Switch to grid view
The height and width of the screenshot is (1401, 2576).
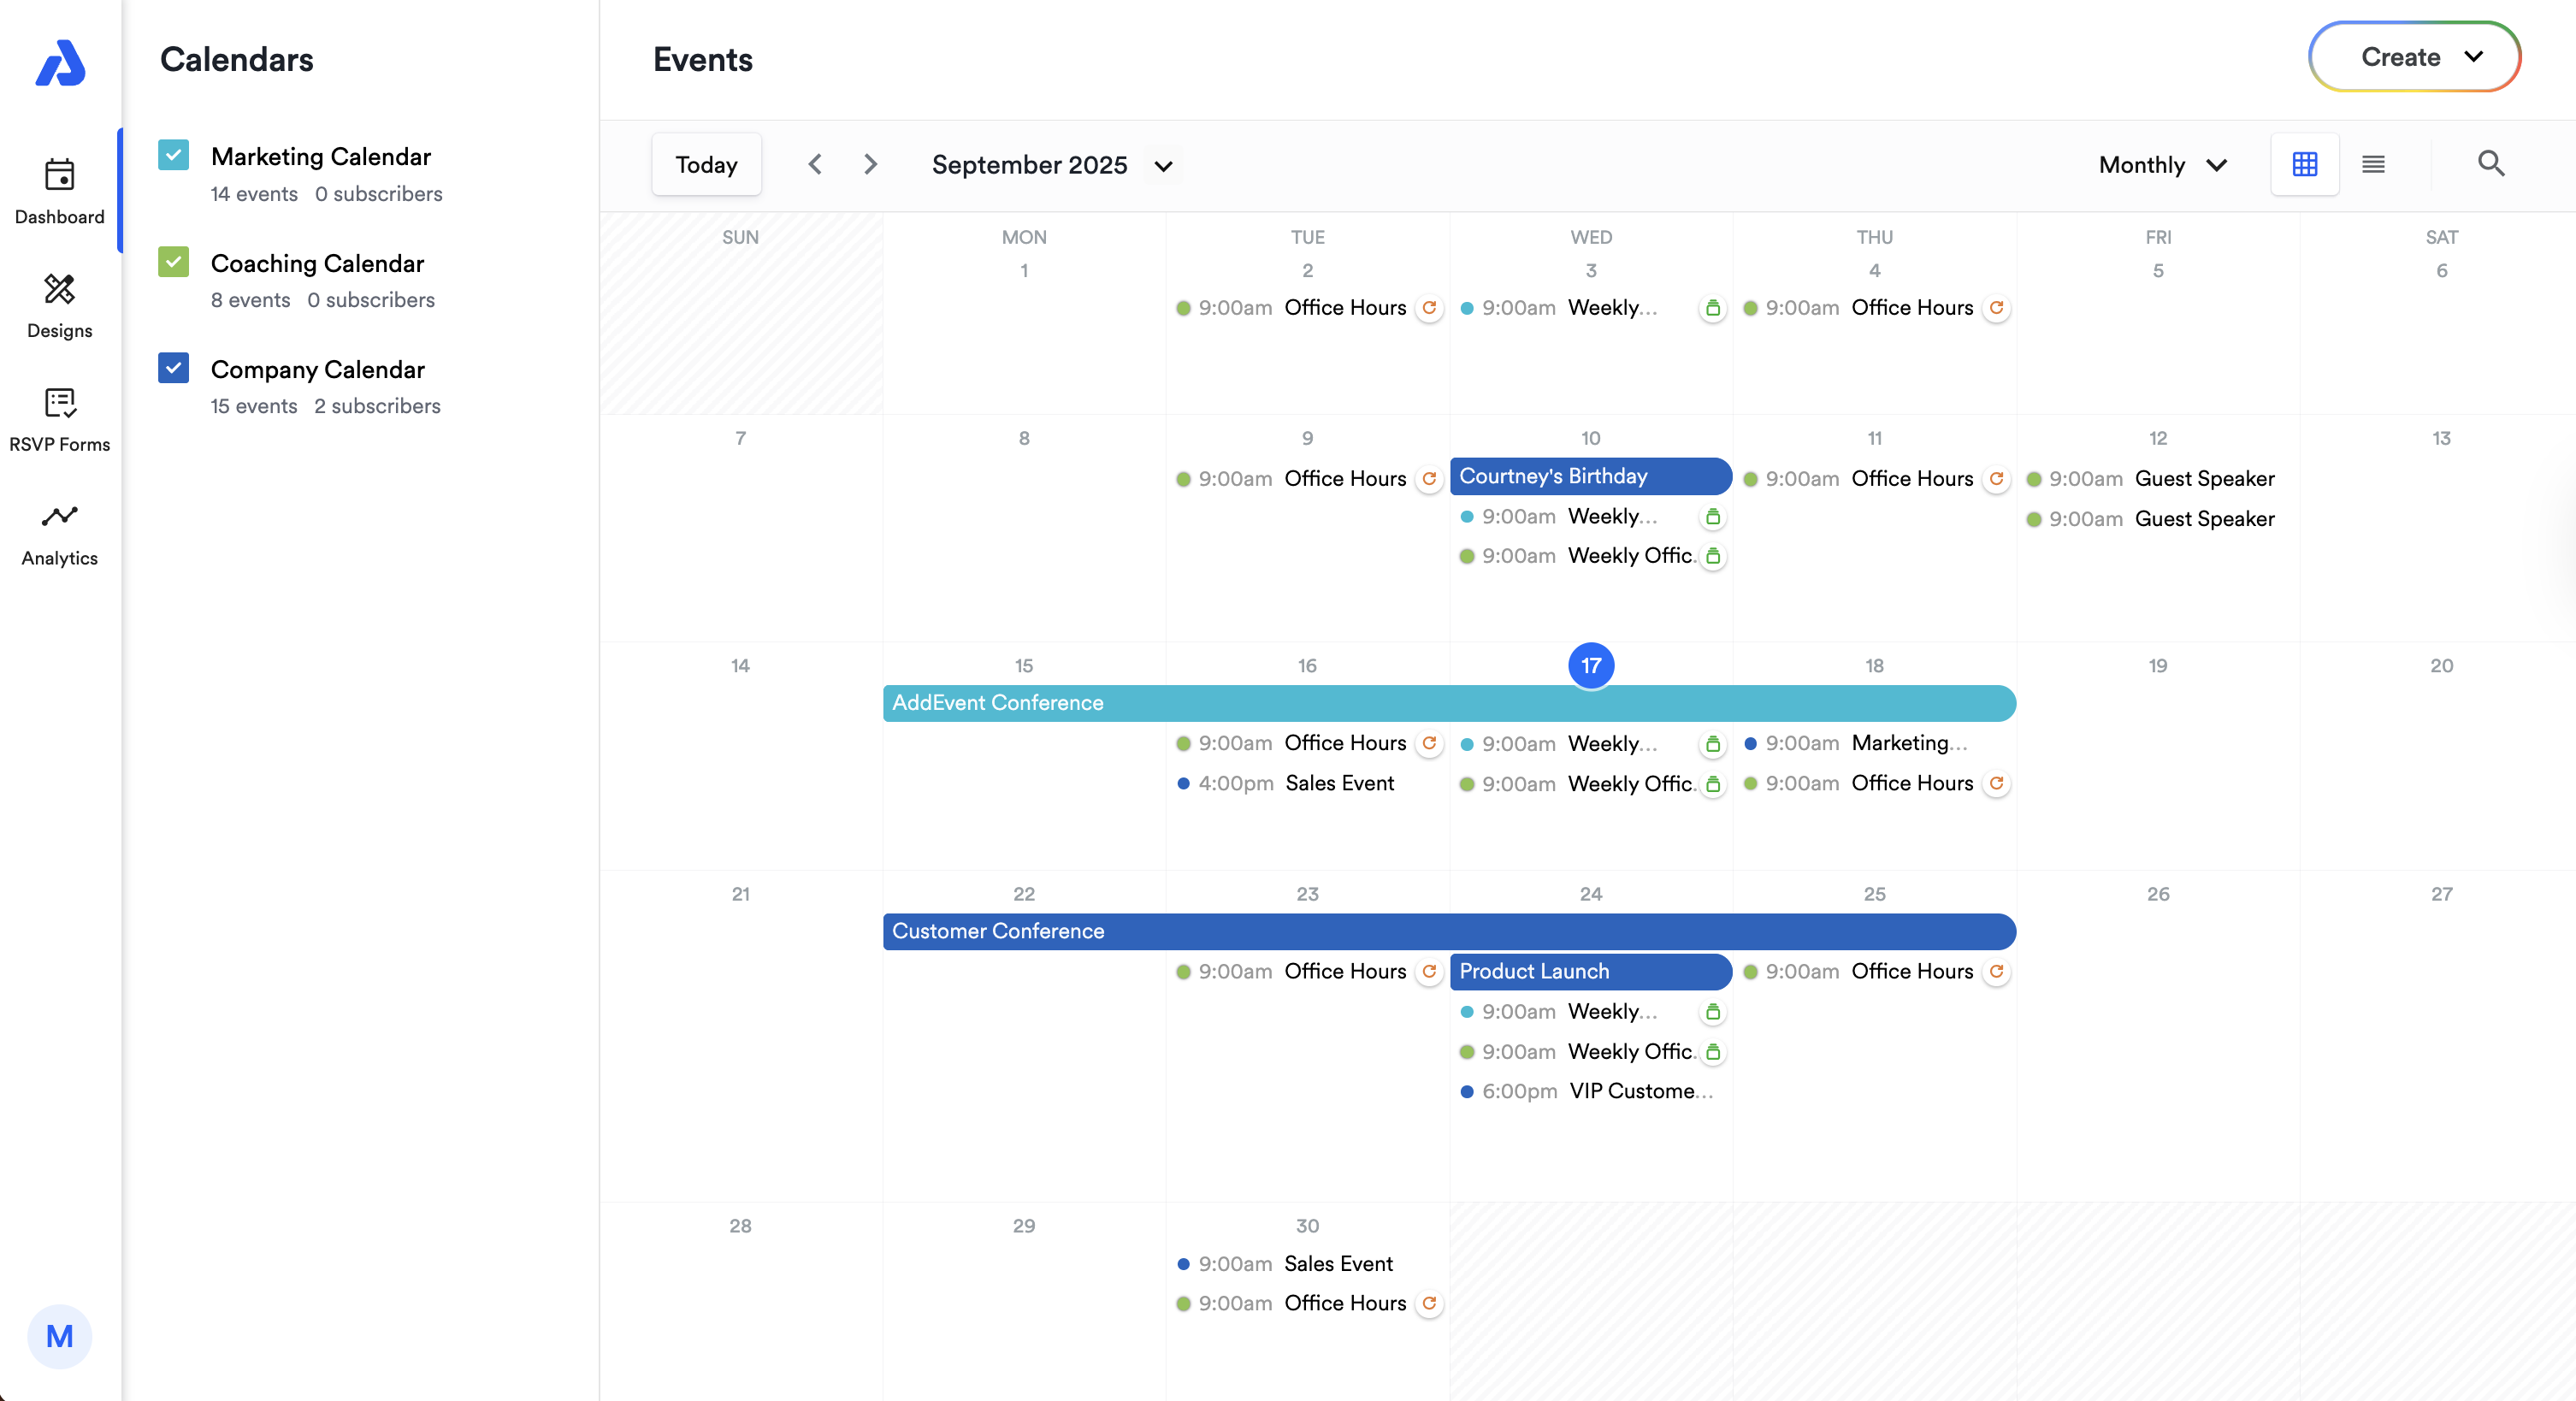[x=2305, y=164]
